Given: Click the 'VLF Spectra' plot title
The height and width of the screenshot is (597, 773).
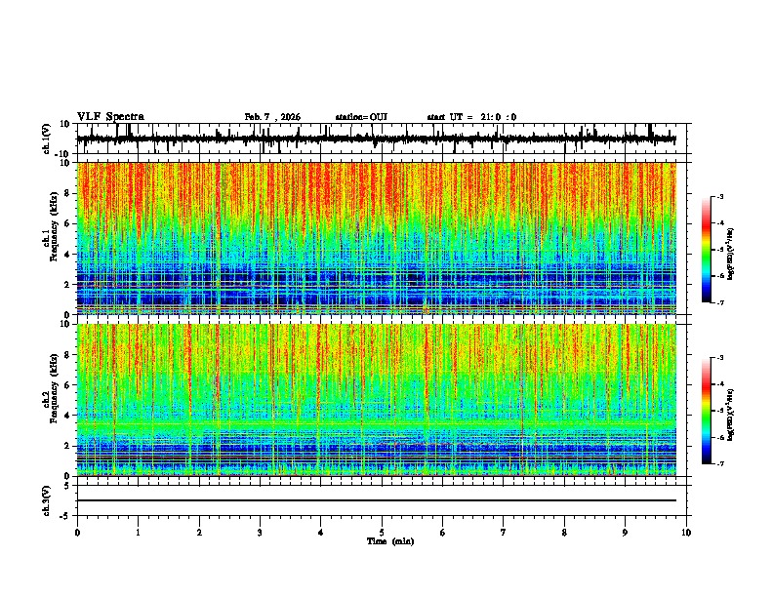Looking at the screenshot, I should [110, 117].
